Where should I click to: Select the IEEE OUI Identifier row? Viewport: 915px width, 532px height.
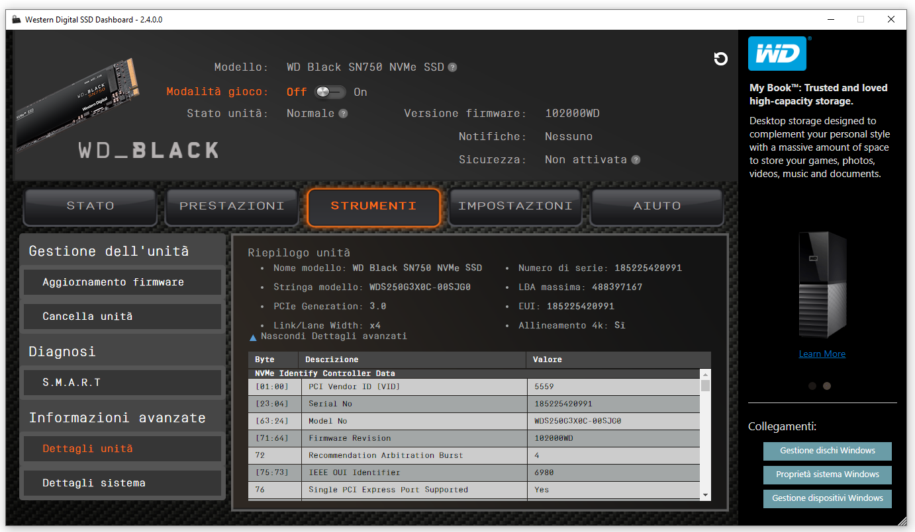(474, 473)
